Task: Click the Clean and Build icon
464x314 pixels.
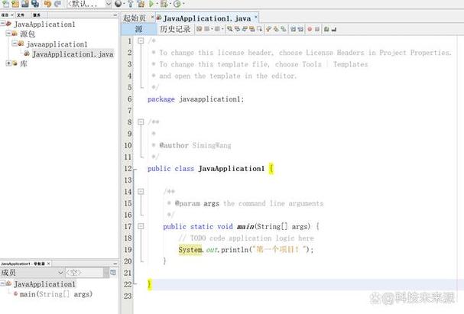Action: 141,4
